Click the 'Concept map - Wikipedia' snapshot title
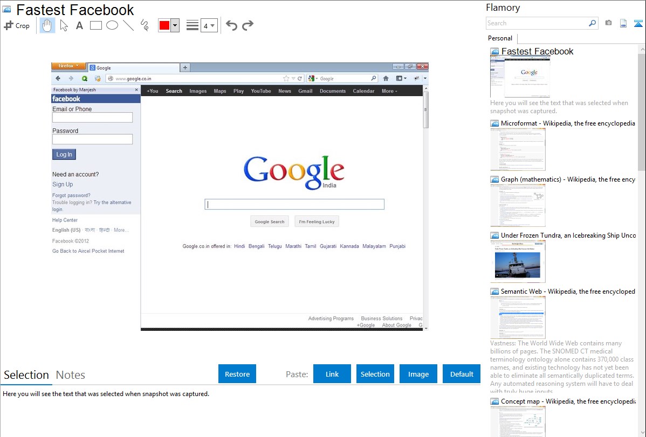This screenshot has height=437, width=646. [568, 401]
